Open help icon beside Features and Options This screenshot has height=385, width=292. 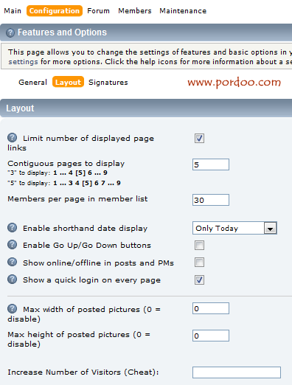[10, 32]
